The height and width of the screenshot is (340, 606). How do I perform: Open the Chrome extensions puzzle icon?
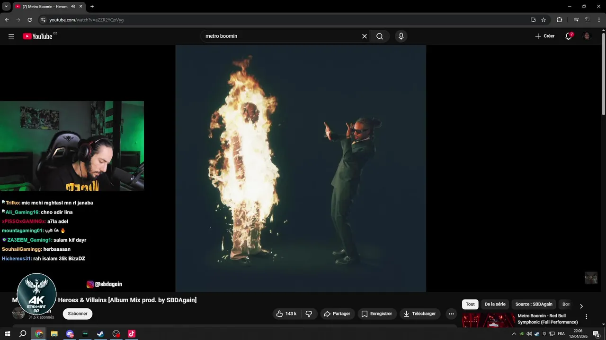point(559,20)
